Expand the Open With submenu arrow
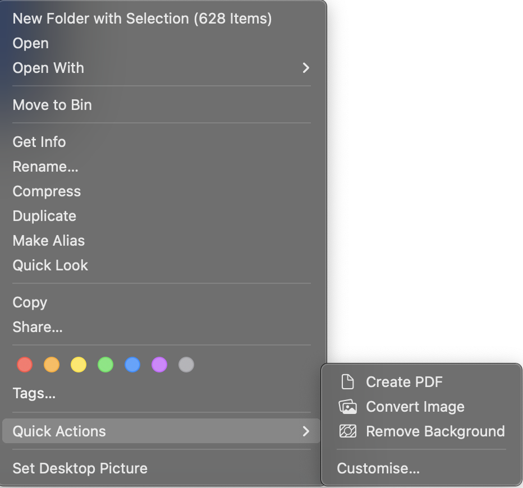This screenshot has width=523, height=488. click(x=306, y=68)
